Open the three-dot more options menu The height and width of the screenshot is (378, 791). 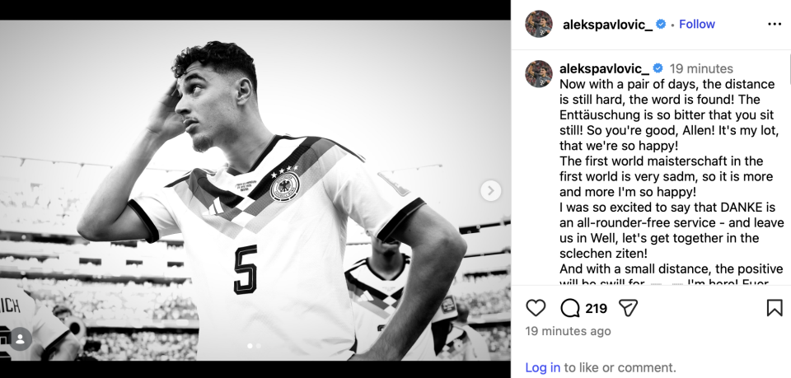pyautogui.click(x=775, y=24)
